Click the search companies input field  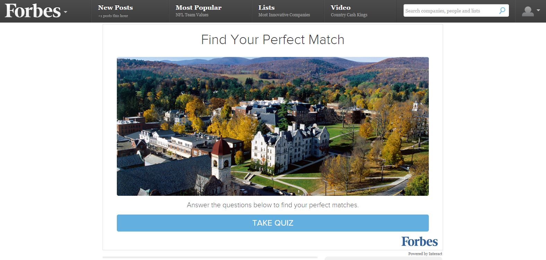click(451, 11)
